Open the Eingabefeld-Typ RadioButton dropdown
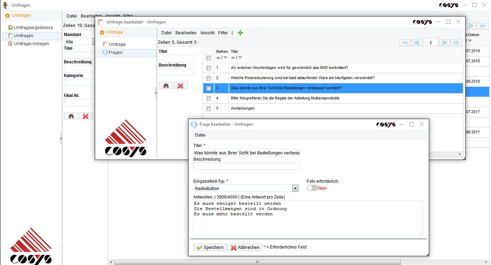This screenshot has width=491, height=265. click(x=295, y=188)
